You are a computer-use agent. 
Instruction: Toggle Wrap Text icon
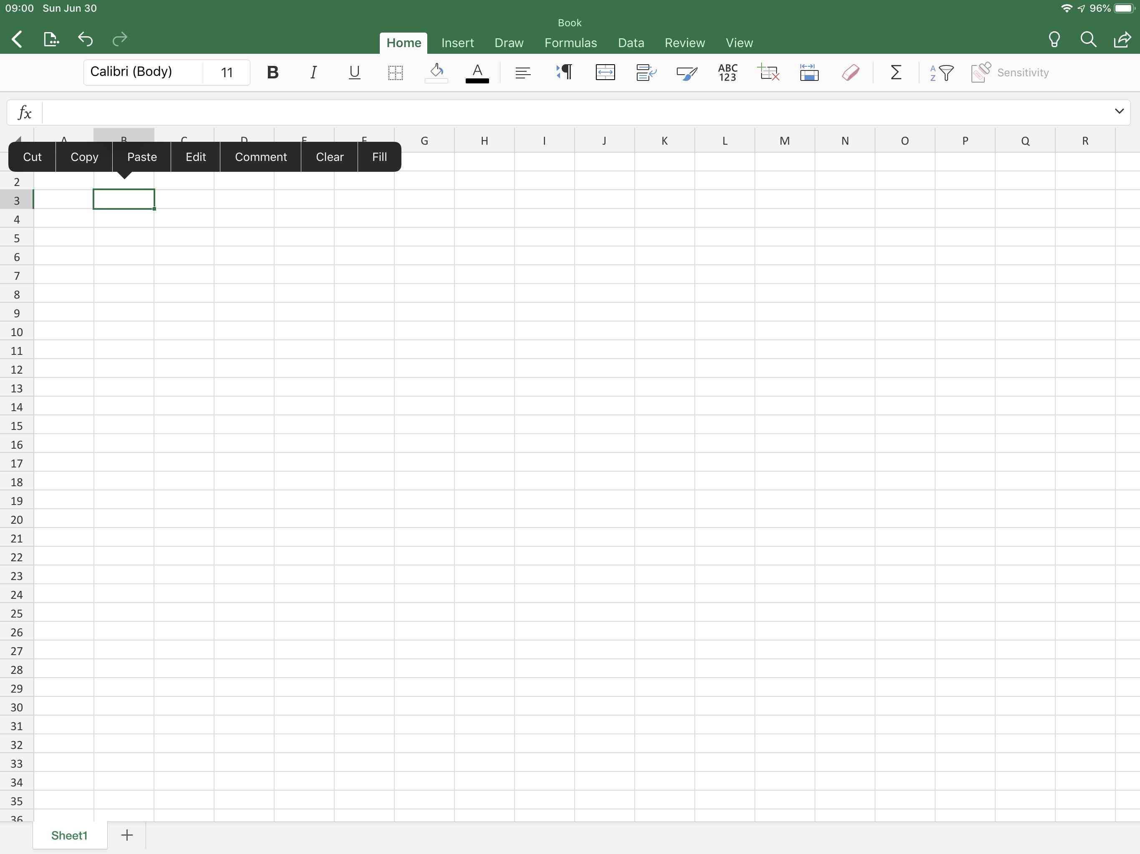point(646,73)
